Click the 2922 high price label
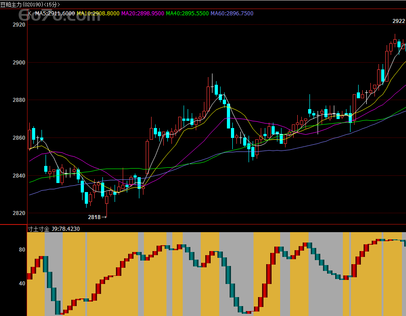406x316 pixels. pyautogui.click(x=399, y=21)
